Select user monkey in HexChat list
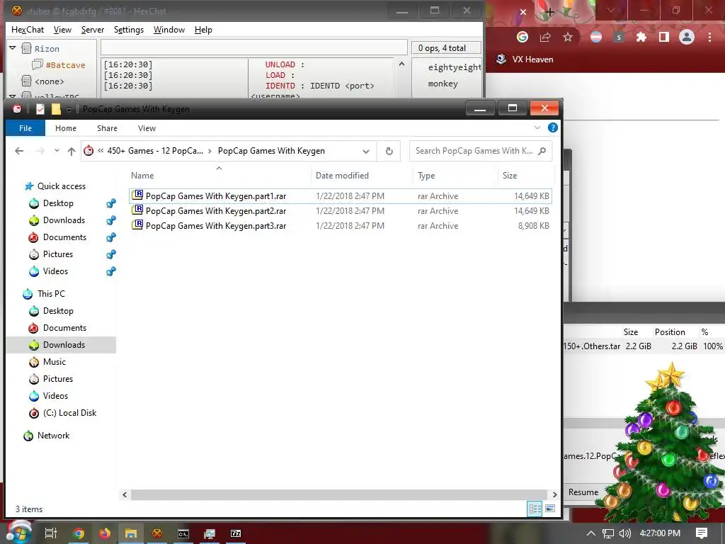725x544 pixels. coord(443,84)
